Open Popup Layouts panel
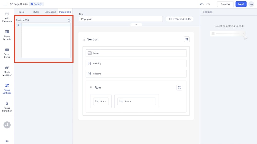Image resolution: width=257 pixels, height=144 pixels. coord(7,35)
